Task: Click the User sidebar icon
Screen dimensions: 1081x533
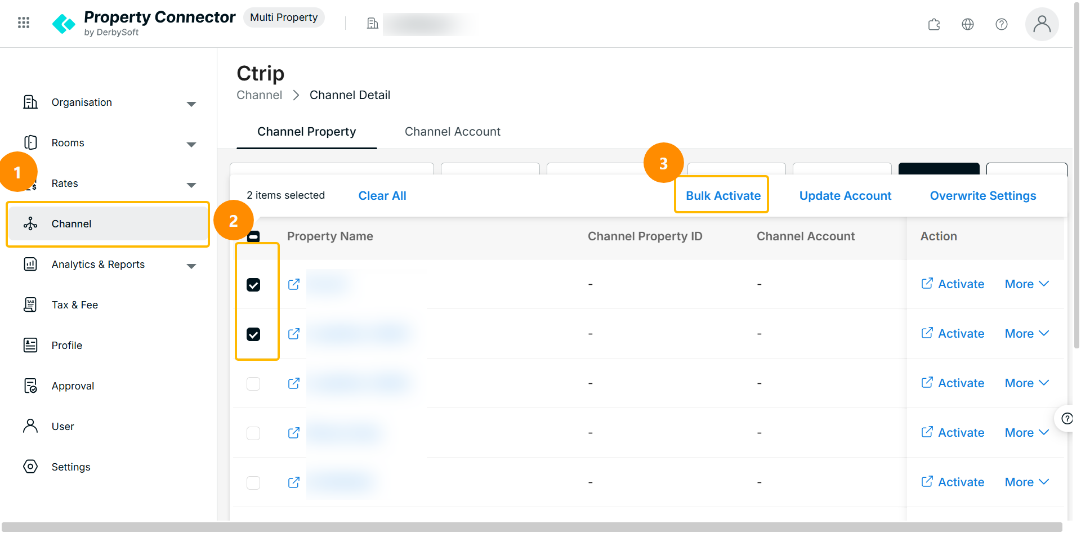Action: pos(30,427)
